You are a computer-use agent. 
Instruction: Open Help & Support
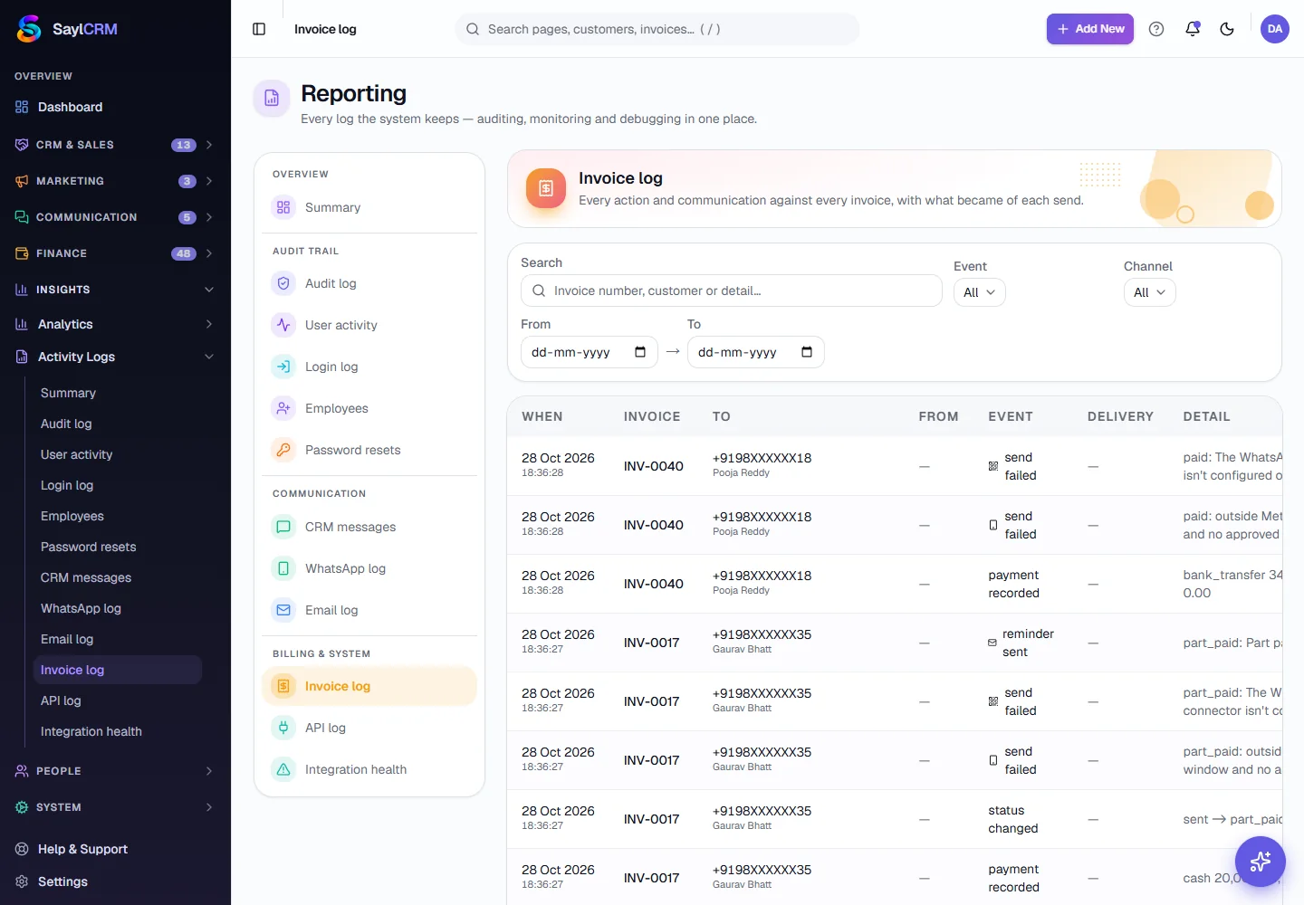pyautogui.click(x=115, y=849)
